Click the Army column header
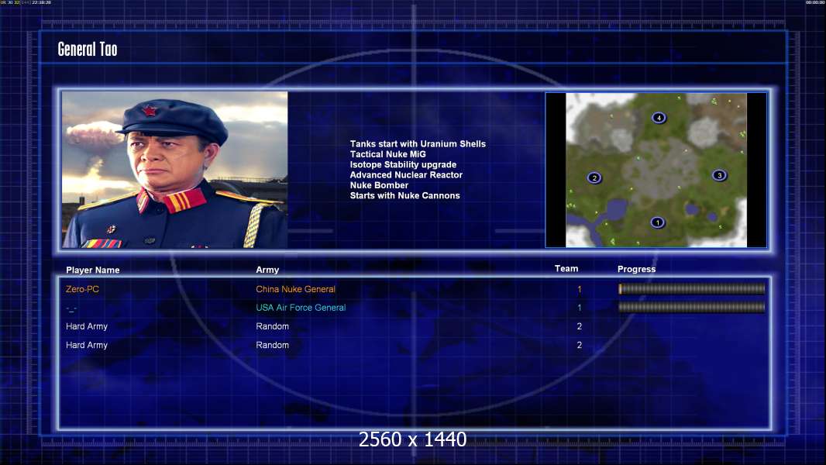Screen dimensions: 826x465 [267, 270]
